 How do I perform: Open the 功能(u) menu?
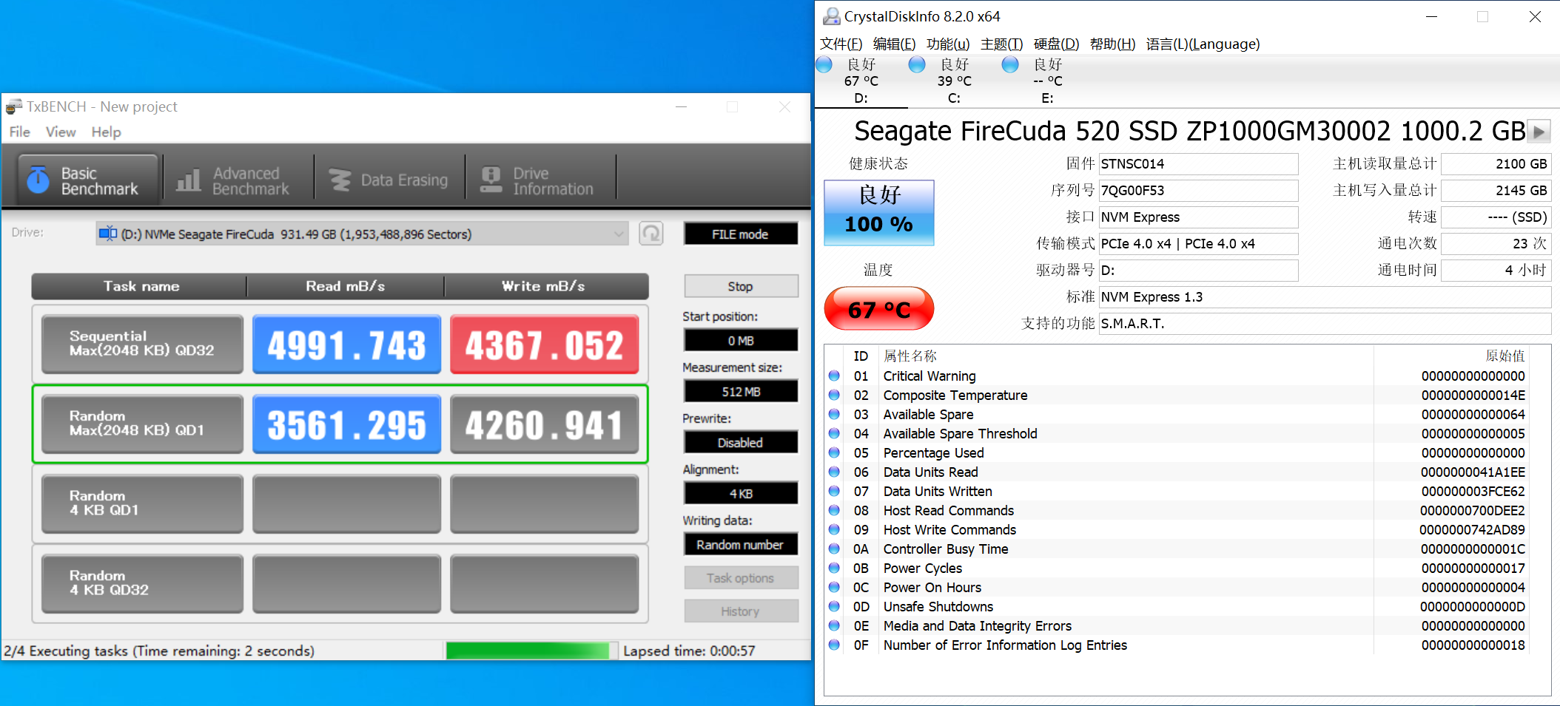tap(948, 44)
